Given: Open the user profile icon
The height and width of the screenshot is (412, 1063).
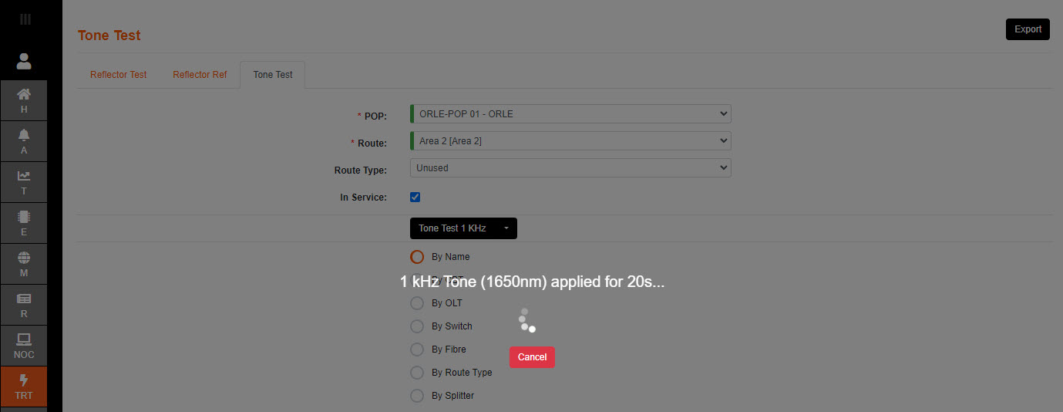Looking at the screenshot, I should (24, 61).
